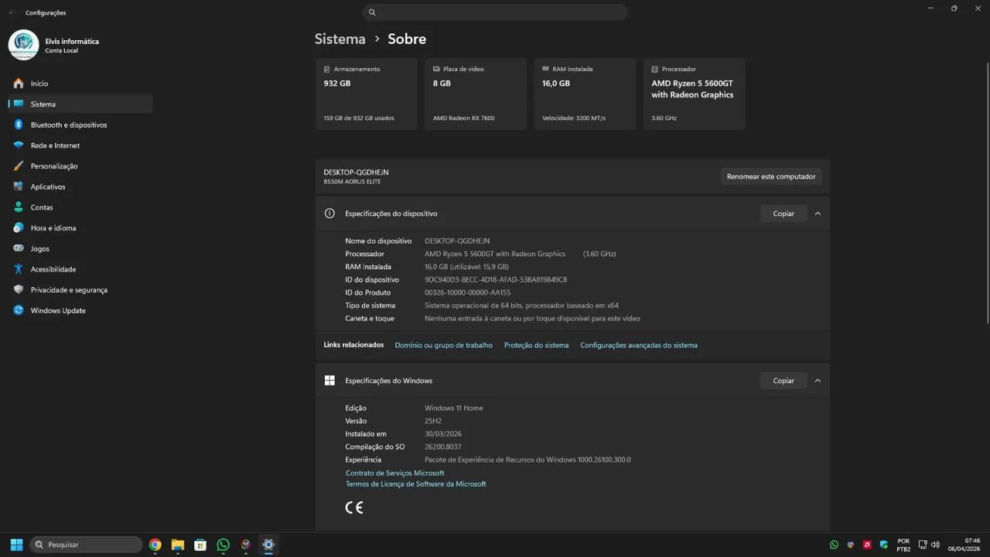
Task: Click the Jogos controller icon
Action: (18, 248)
